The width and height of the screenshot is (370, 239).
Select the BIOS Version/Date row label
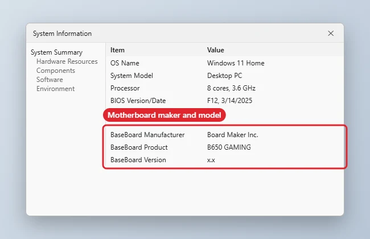click(x=138, y=101)
